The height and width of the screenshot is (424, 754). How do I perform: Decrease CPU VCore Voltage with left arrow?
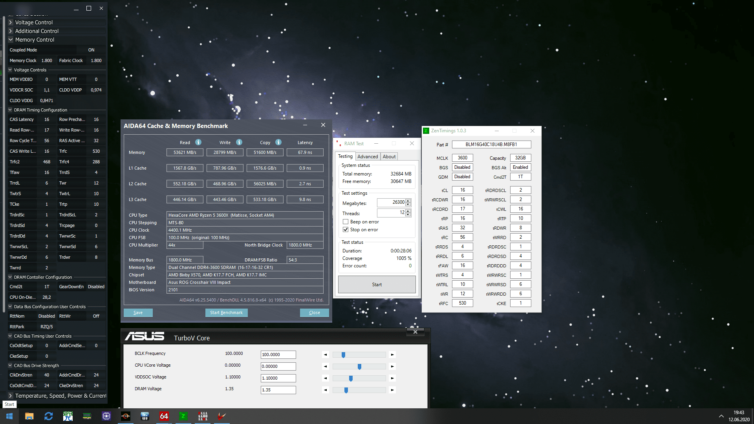pos(326,366)
